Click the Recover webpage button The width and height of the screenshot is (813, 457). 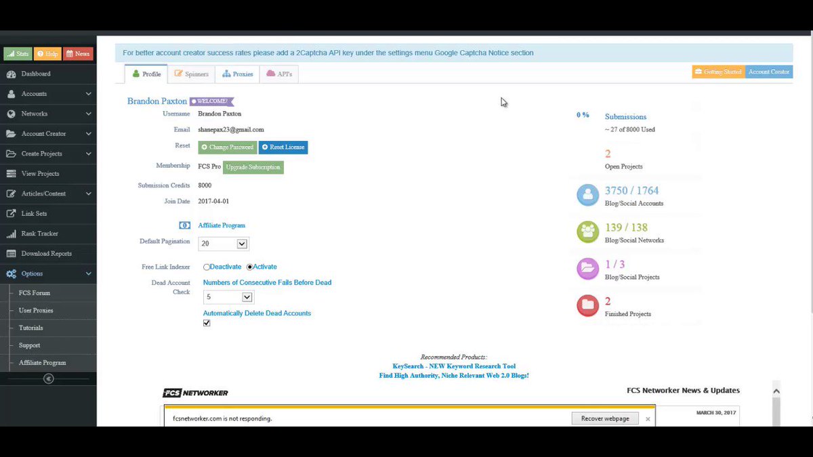pos(605,419)
